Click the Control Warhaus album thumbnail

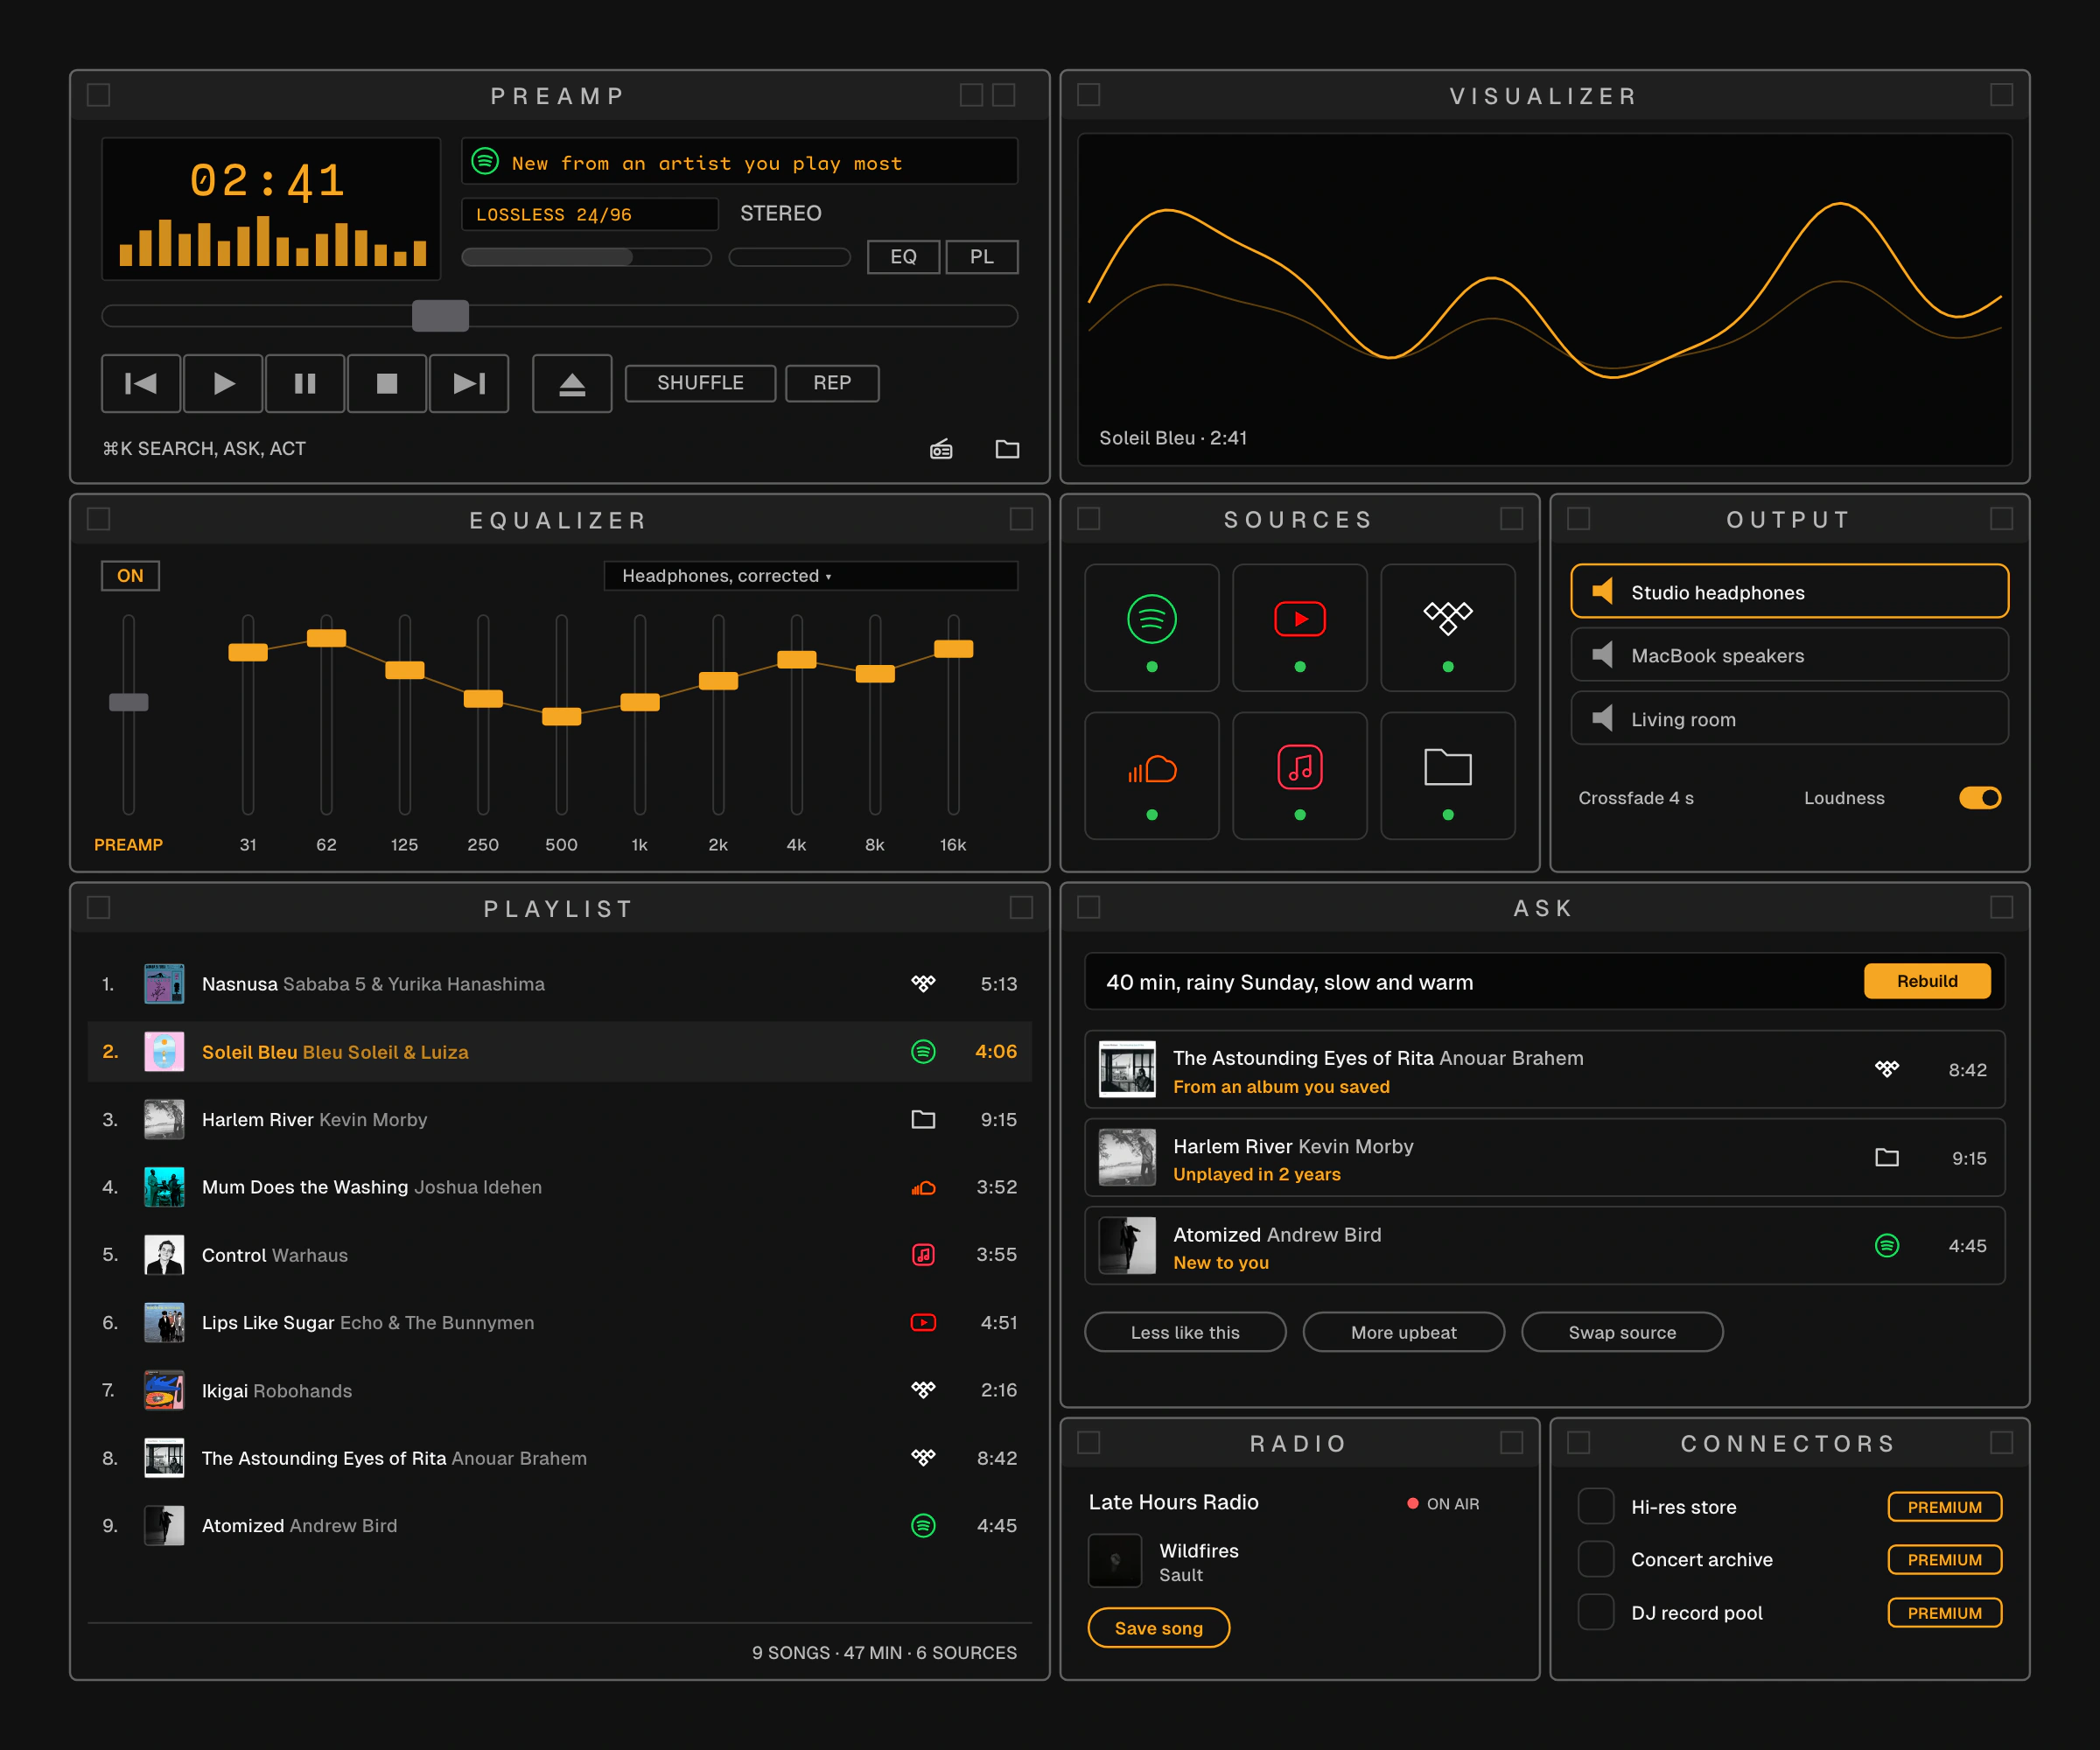coord(164,1255)
